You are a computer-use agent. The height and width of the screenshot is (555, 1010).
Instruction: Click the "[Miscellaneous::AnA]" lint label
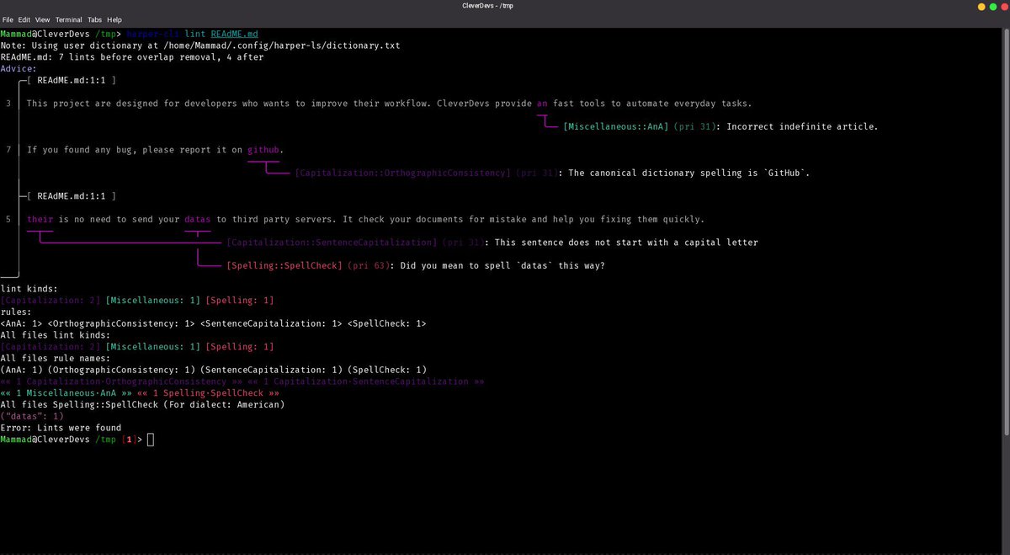[x=616, y=127]
